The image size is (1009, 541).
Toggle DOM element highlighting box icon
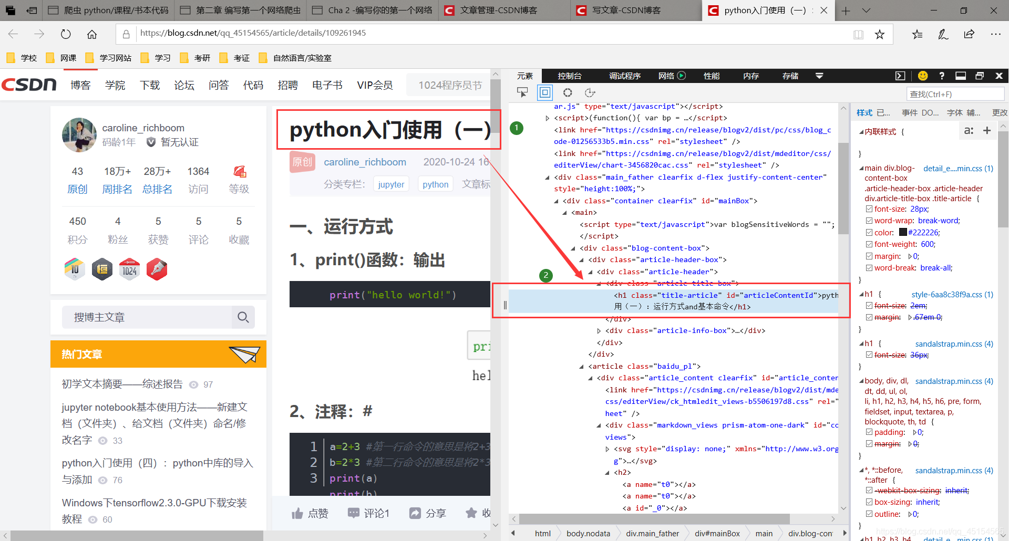pos(545,92)
